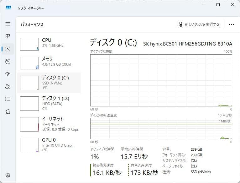The height and width of the screenshot is (183, 240).
Task: Click the SK hynix BC501 model name
Action: [x=188, y=44]
